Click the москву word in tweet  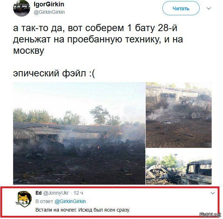tap(29, 51)
